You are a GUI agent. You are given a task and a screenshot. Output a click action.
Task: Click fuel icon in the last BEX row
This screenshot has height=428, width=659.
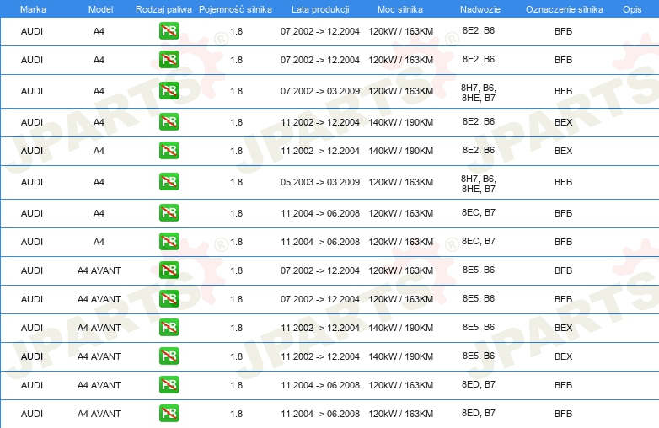pyautogui.click(x=169, y=356)
